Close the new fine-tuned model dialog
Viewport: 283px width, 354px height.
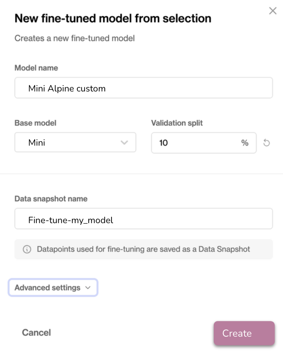(x=273, y=11)
